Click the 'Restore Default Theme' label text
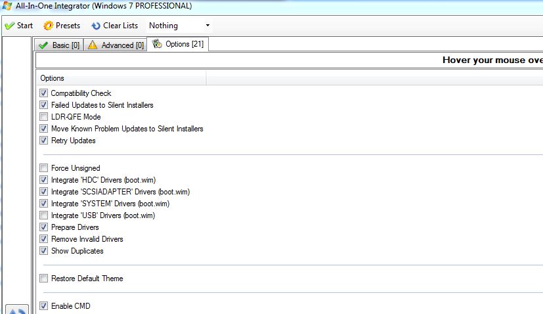543x314 pixels. click(x=87, y=279)
